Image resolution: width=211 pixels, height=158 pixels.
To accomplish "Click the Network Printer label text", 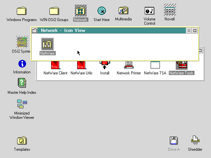I will coord(129,73).
